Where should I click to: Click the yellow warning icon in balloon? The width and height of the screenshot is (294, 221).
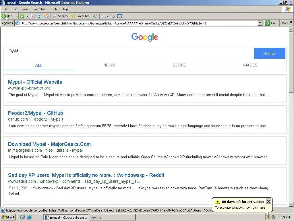218,202
